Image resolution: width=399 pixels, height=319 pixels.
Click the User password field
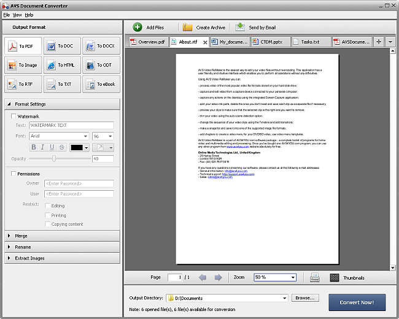pyautogui.click(x=79, y=194)
